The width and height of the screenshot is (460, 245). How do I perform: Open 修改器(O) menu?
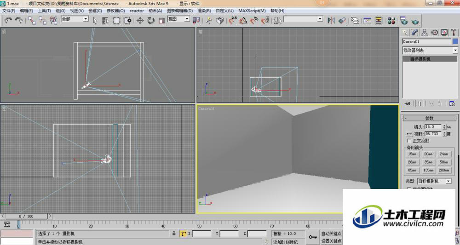(x=115, y=11)
